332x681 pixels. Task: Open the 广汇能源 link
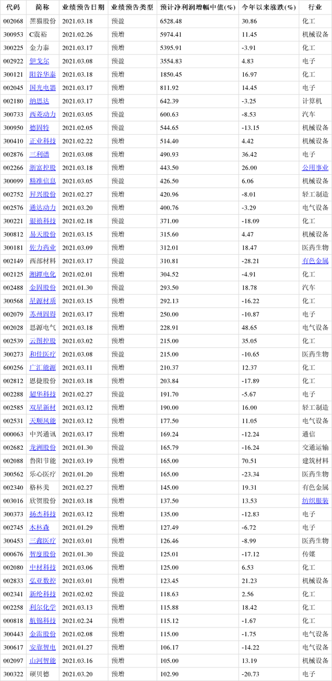pyautogui.click(x=43, y=368)
